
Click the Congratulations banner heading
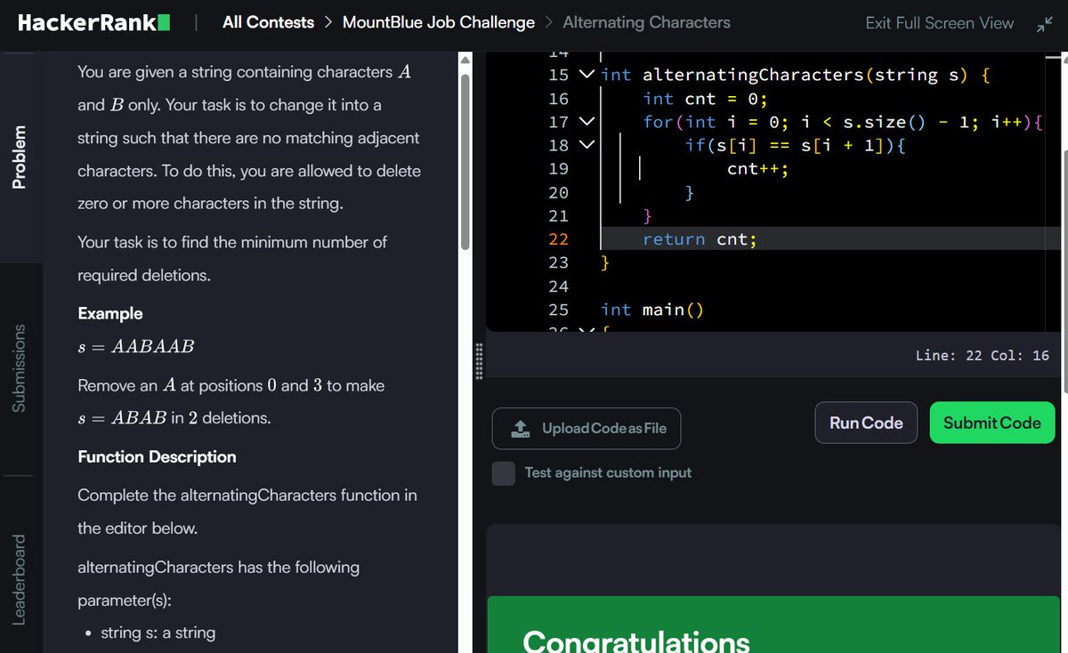(x=636, y=641)
